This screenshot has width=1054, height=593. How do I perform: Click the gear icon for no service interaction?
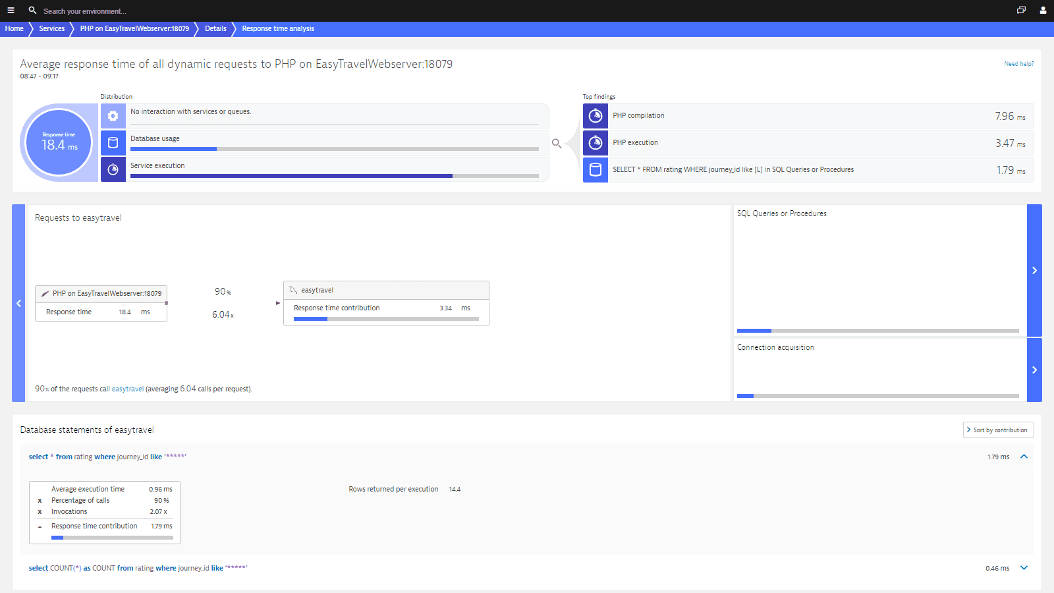click(113, 116)
